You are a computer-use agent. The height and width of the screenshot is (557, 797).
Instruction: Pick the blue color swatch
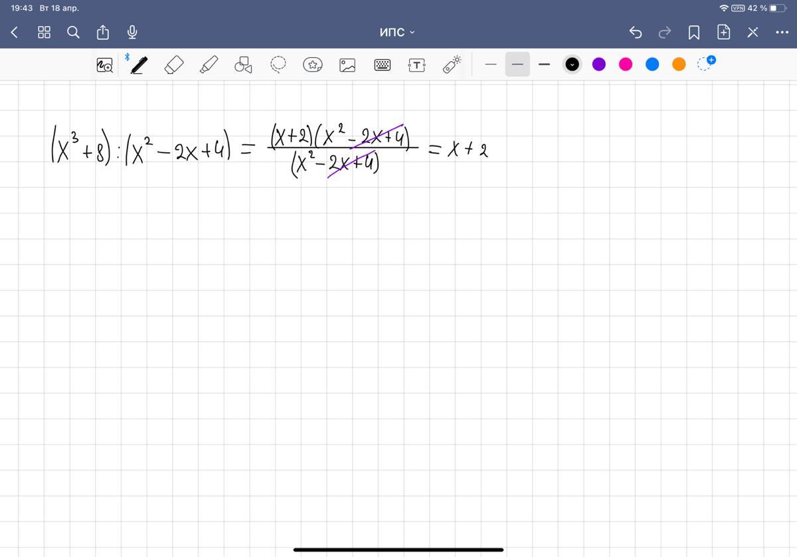coord(652,64)
